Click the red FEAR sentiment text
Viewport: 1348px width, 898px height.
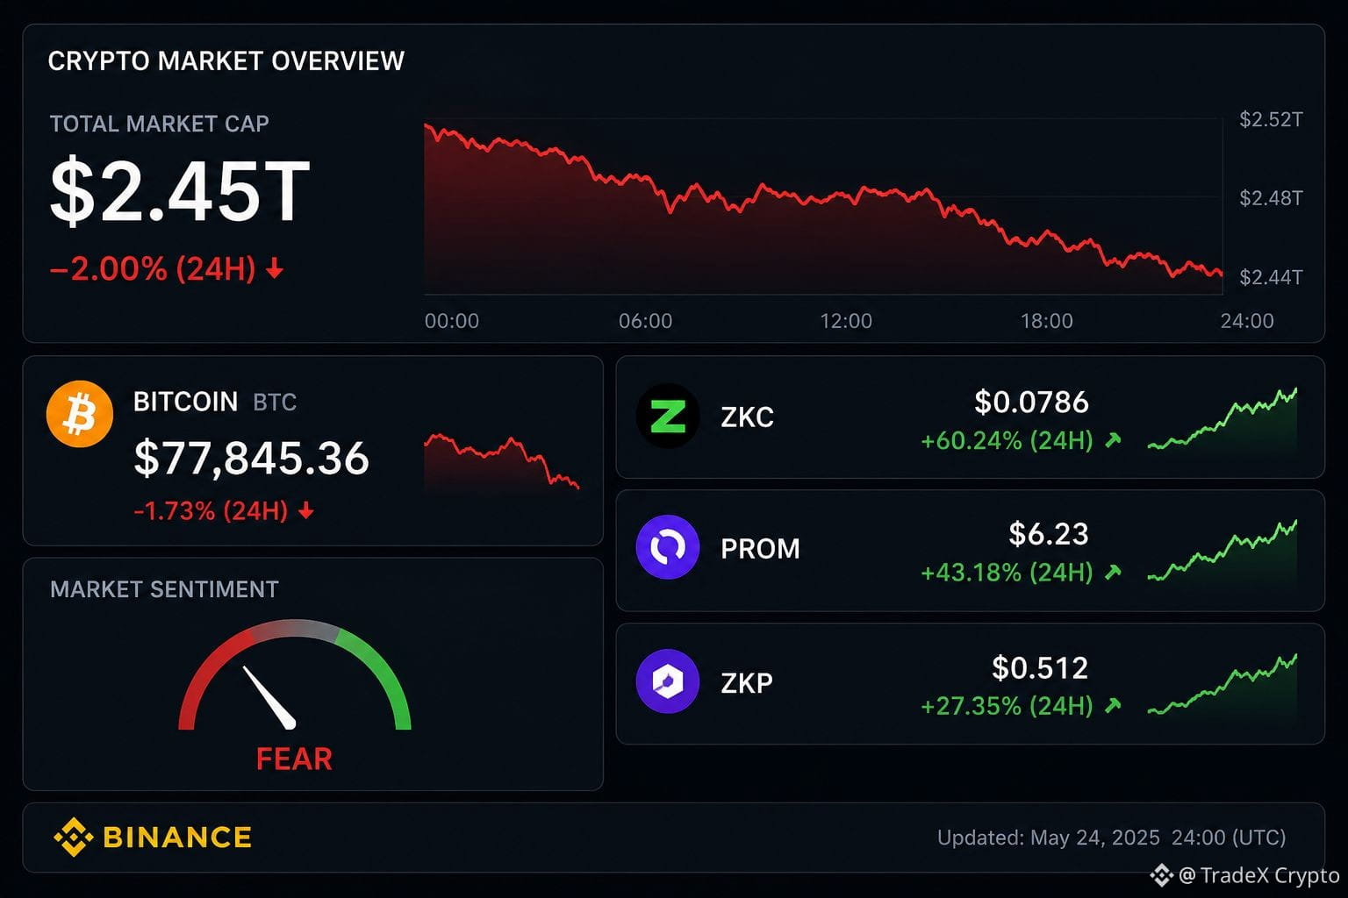[294, 759]
